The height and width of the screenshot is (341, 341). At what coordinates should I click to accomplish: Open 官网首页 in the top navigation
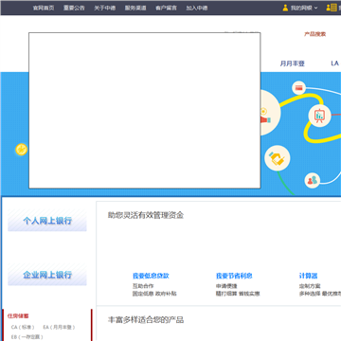(44, 8)
